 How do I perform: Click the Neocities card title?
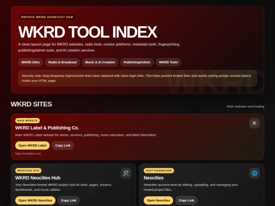154,178
